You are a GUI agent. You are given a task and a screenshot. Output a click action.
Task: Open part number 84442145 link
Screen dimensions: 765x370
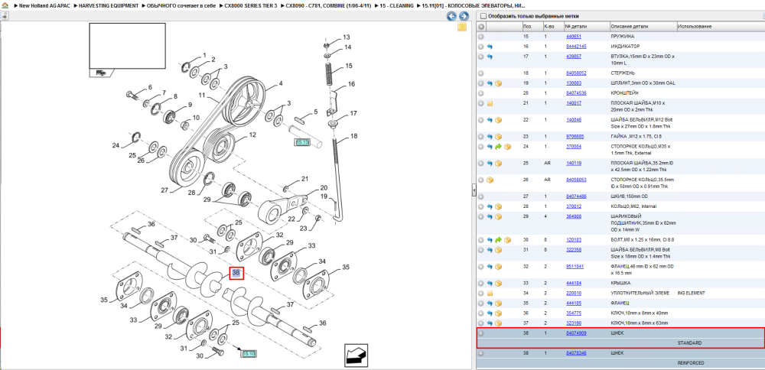[x=576, y=47]
